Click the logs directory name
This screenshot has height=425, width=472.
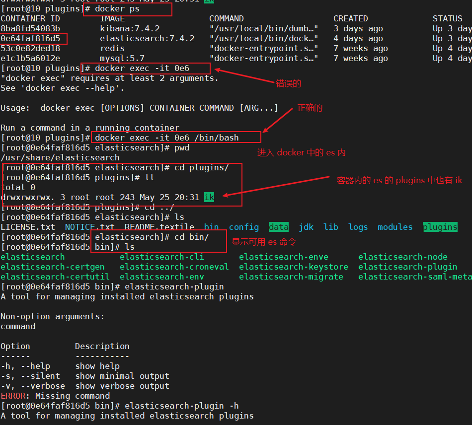(x=358, y=227)
